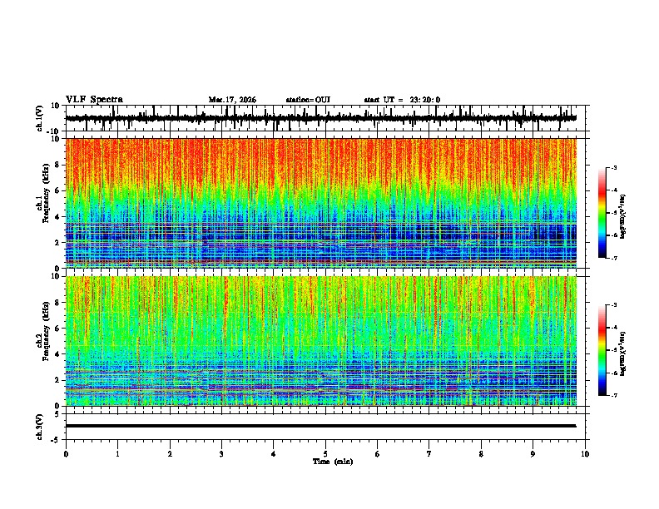Click time axis tick label "7"
The width and height of the screenshot is (659, 509).
tap(429, 454)
